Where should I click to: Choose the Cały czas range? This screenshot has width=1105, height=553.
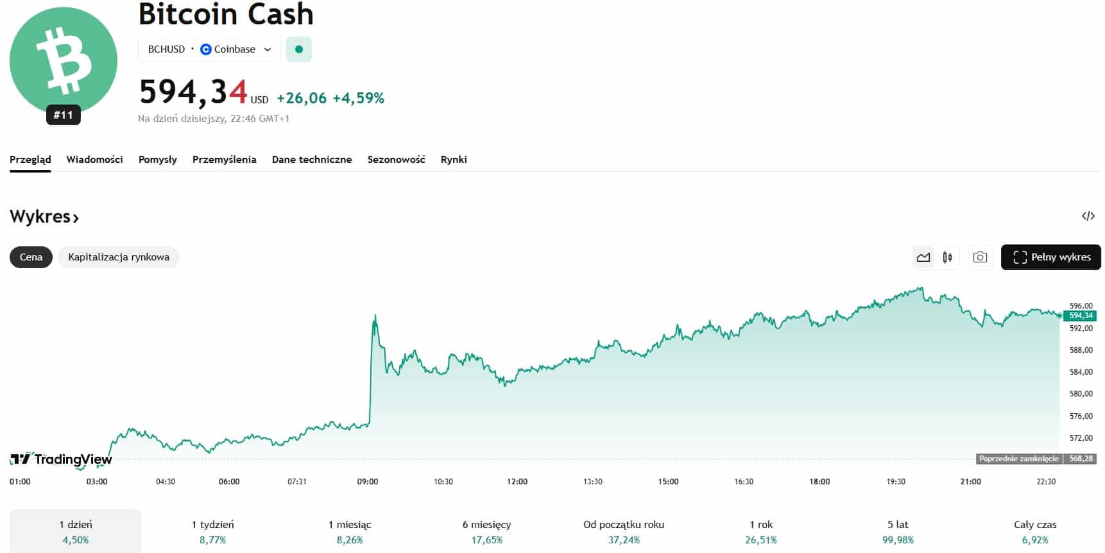tap(1034, 531)
